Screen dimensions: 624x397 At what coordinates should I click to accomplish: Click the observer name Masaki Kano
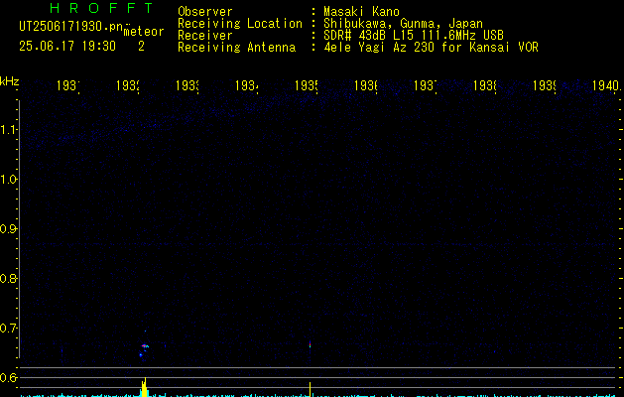361,12
